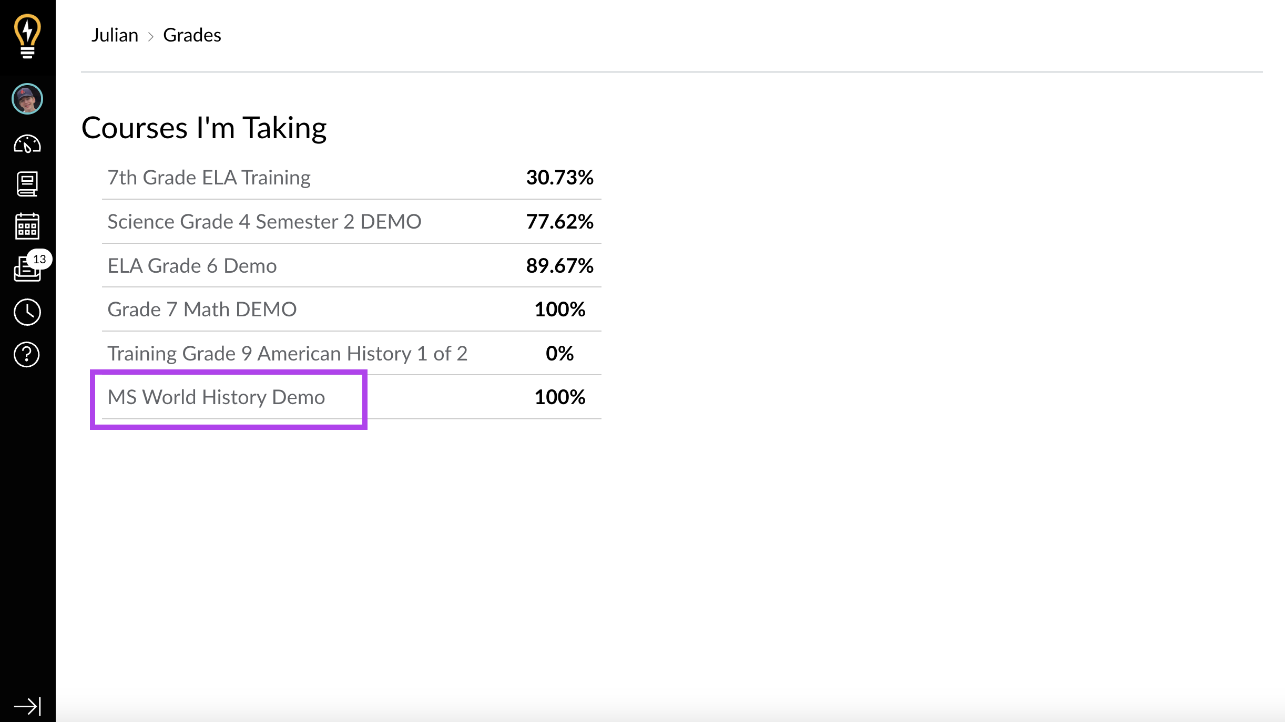This screenshot has width=1285, height=722.
Task: Open the Calendar icon
Action: [x=27, y=226]
